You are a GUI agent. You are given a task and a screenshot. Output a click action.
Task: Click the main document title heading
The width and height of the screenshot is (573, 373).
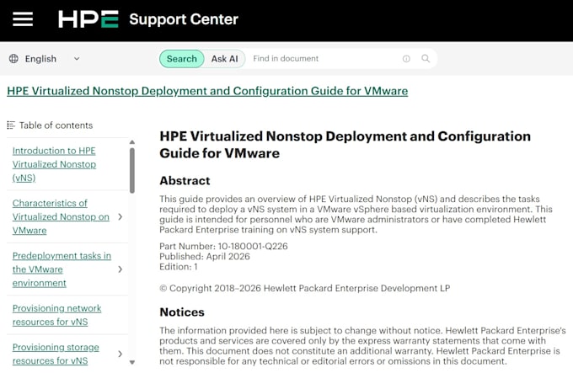(345, 145)
